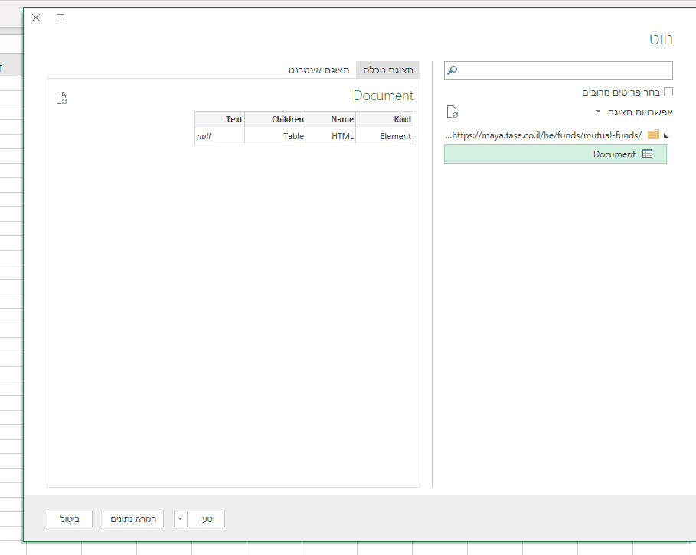
Task: Click the Table value in the Children column
Action: [x=276, y=136]
